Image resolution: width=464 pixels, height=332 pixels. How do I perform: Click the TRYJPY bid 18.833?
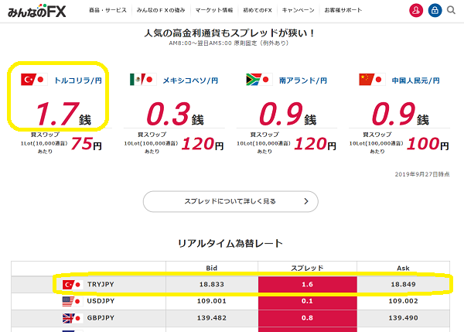click(x=212, y=284)
